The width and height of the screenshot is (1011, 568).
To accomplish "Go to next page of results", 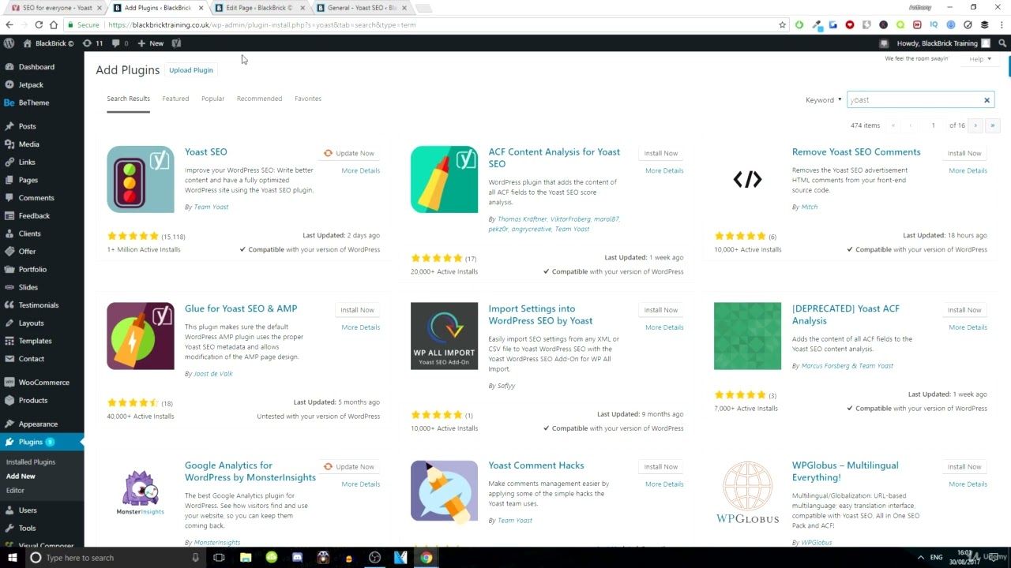I will coord(975,125).
